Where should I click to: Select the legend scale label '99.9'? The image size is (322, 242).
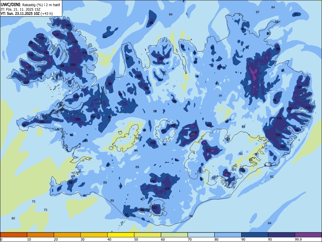pos(298,239)
